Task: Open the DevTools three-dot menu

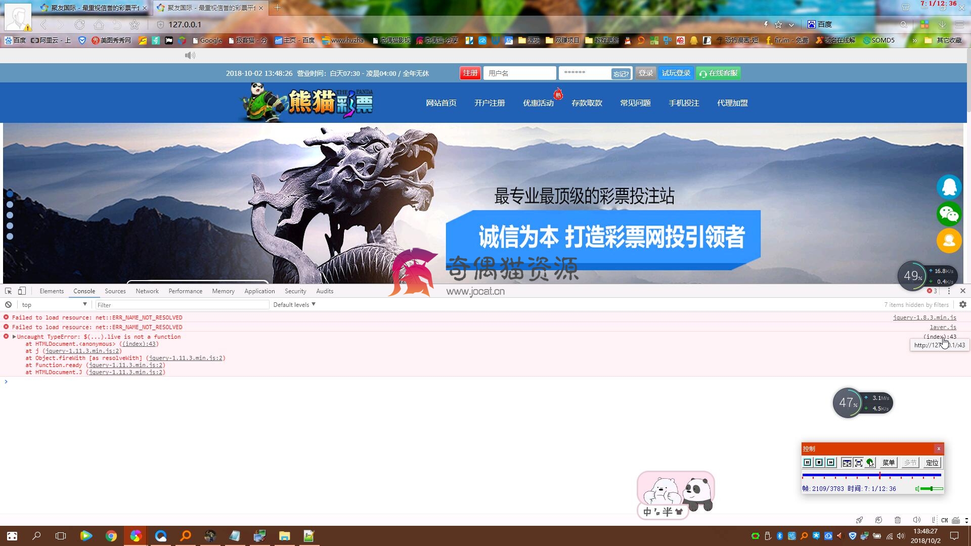Action: click(x=949, y=291)
